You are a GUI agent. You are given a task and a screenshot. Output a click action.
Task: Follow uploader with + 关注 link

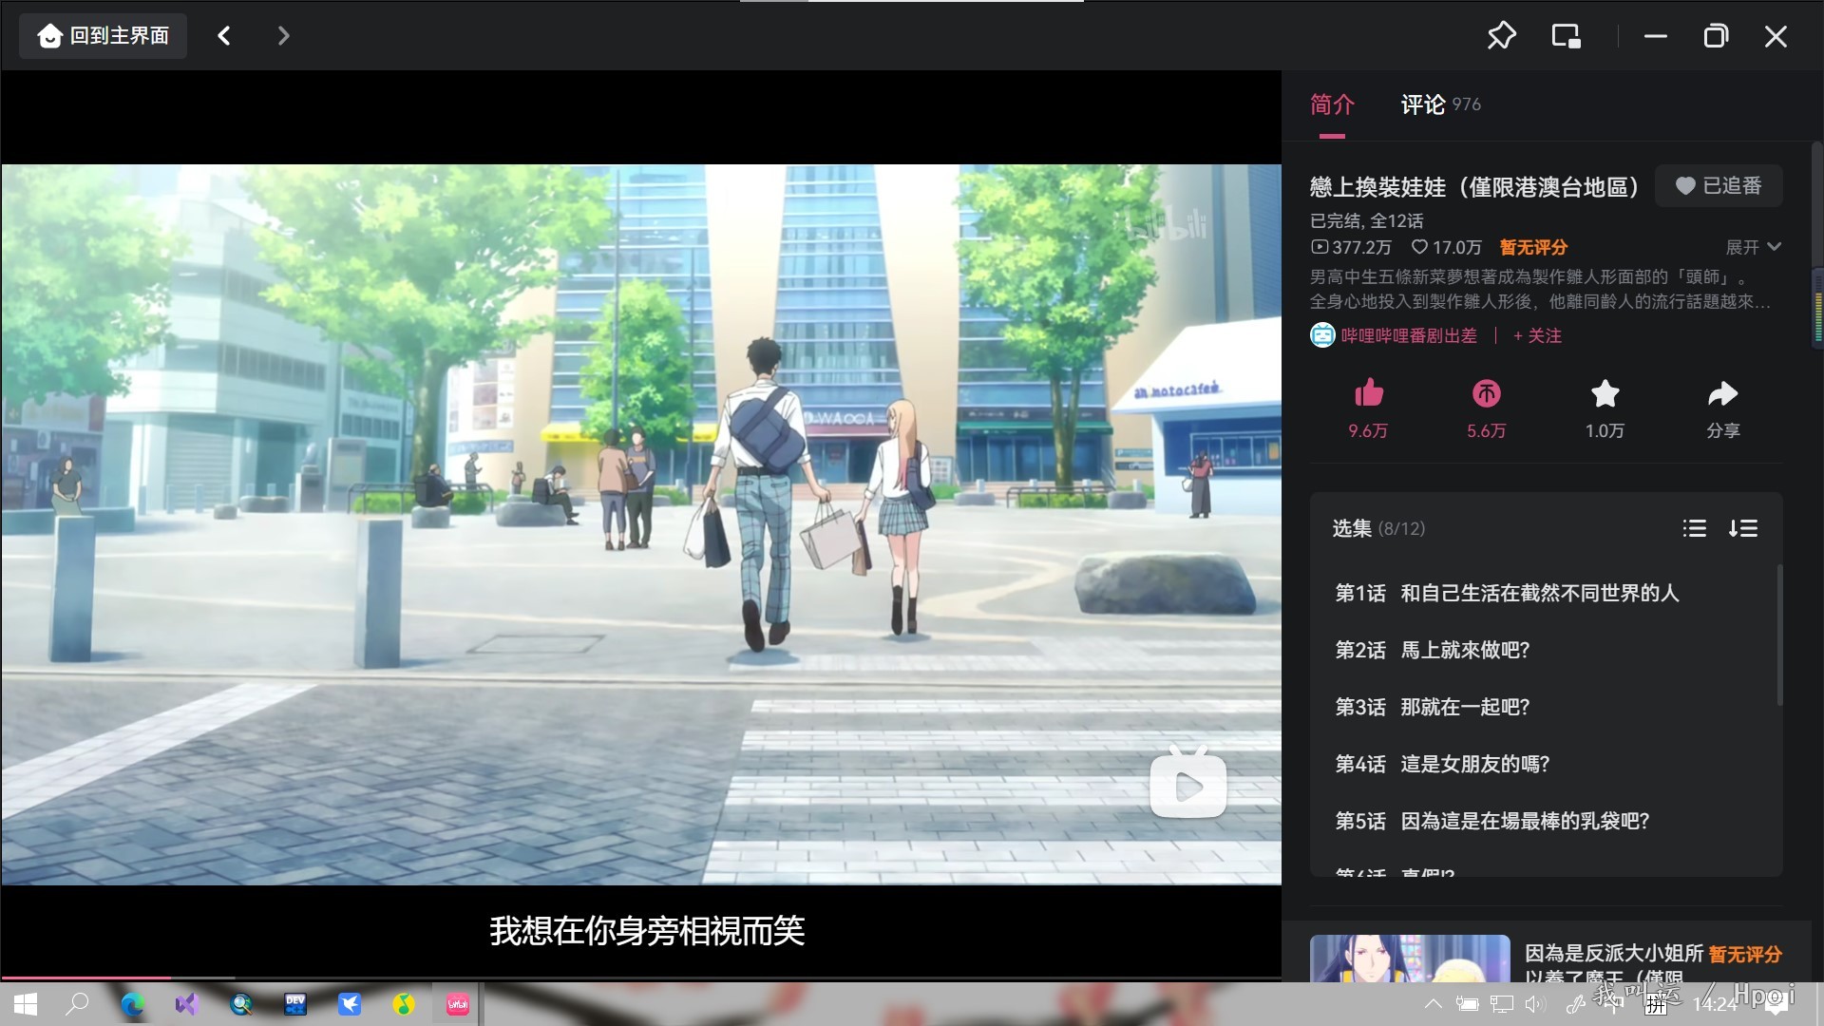[1537, 335]
